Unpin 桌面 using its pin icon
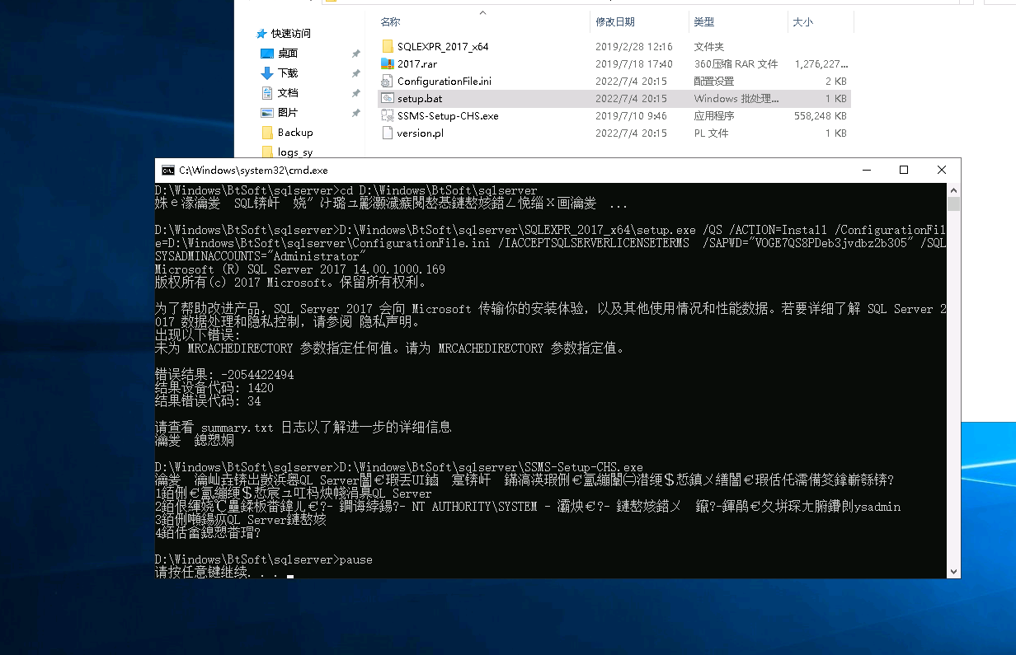This screenshot has height=655, width=1016. [x=355, y=54]
